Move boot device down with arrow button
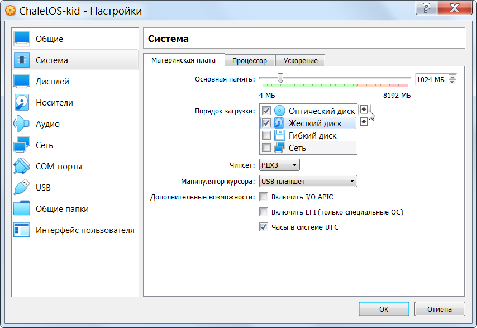This screenshot has width=477, height=328. (364, 122)
